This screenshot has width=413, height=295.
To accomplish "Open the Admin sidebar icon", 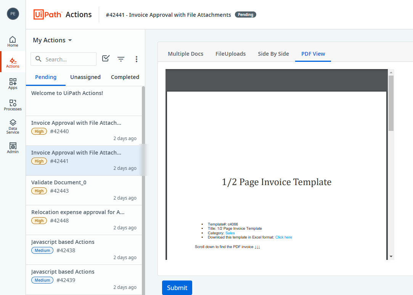I will [13, 148].
